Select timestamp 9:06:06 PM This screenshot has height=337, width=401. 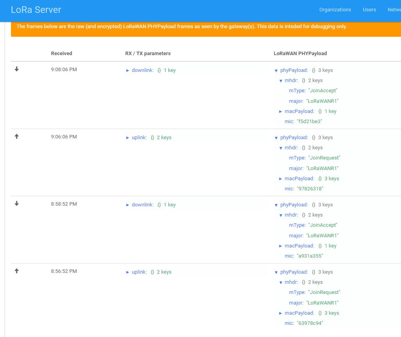[x=64, y=137]
